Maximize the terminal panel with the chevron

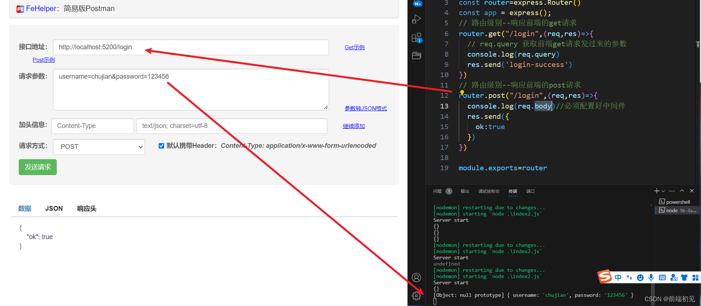tap(682, 191)
